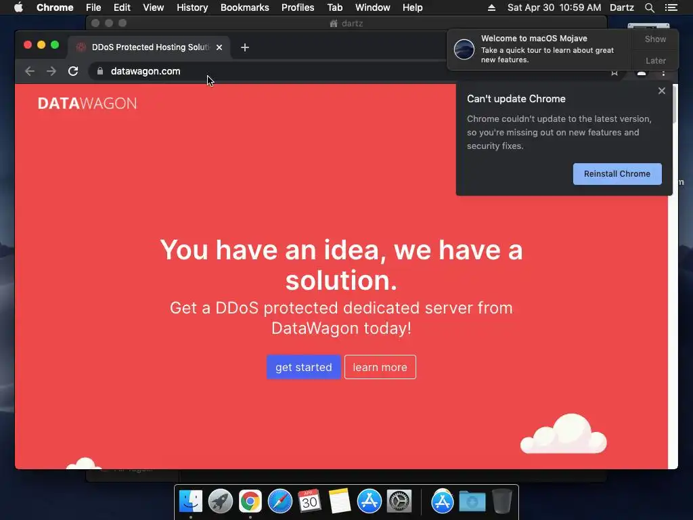
Task: Click the get started button
Action: pos(304,367)
